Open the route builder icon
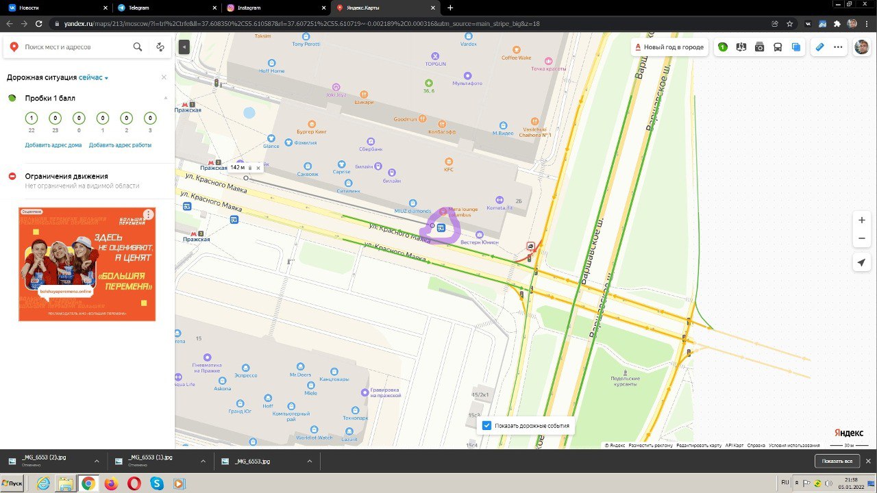877x493 pixels. pyautogui.click(x=160, y=47)
